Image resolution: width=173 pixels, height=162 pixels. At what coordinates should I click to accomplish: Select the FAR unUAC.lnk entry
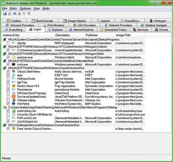(x=27, y=118)
